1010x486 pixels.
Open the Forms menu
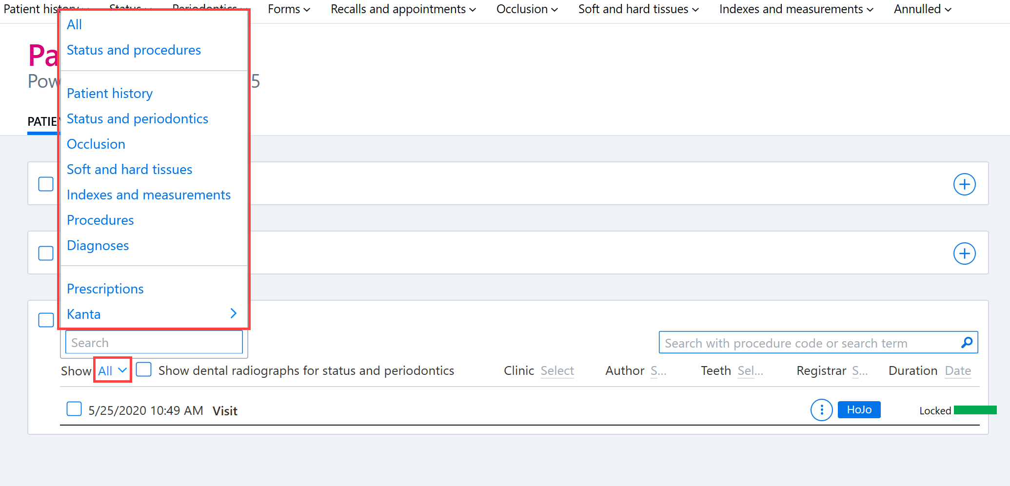289,9
